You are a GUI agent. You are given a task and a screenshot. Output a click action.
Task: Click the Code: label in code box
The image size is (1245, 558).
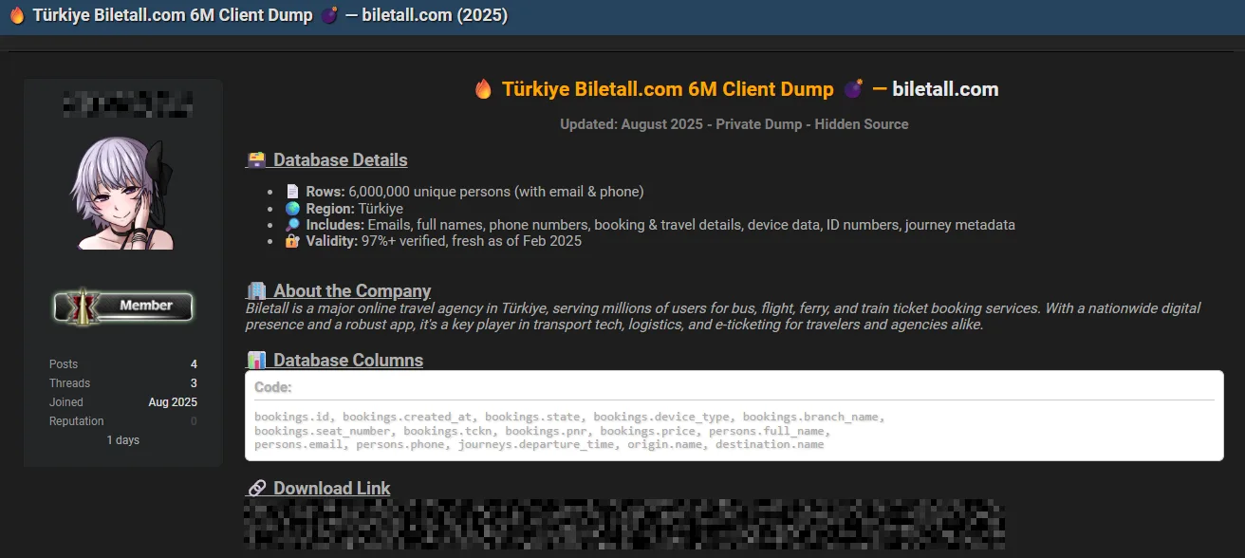tap(273, 387)
